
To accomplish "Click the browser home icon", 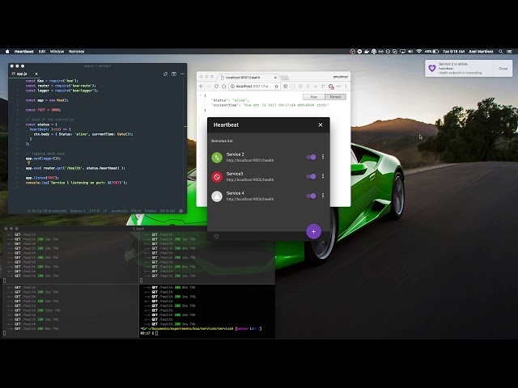I will (223, 86).
